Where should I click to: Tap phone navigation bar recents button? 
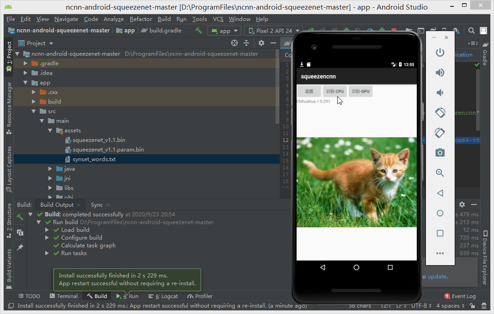[390, 267]
